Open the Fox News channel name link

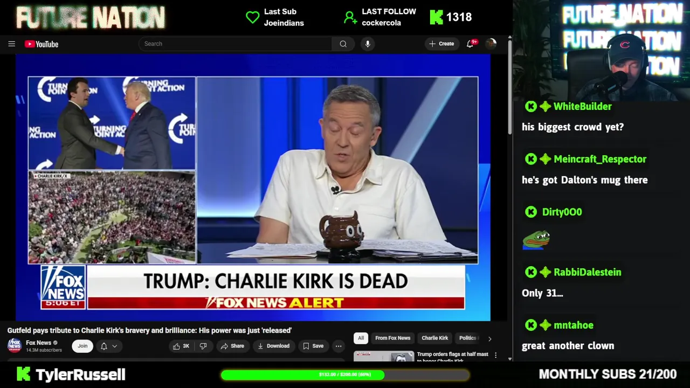[x=38, y=343]
